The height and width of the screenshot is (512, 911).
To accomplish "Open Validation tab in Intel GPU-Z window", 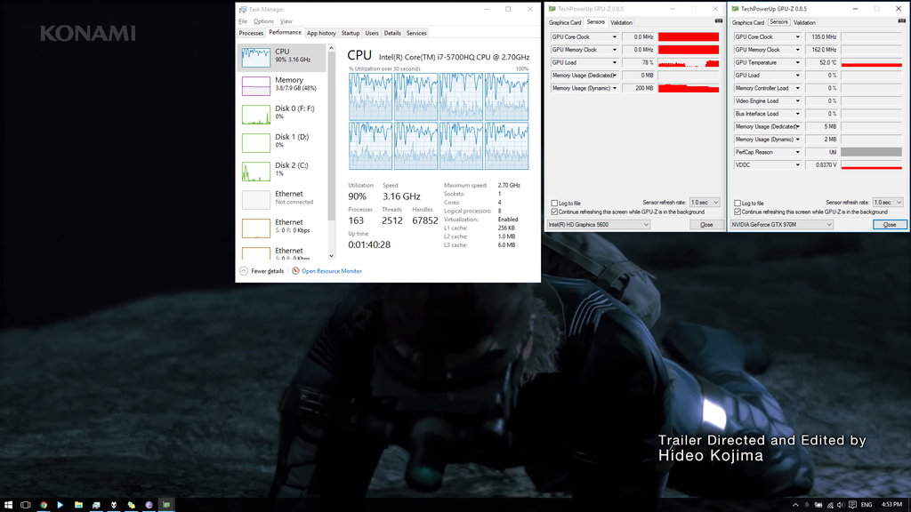I will coord(621,22).
